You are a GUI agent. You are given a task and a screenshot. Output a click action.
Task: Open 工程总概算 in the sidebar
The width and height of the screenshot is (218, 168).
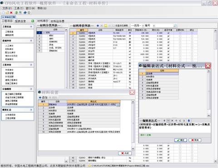tap(10, 118)
